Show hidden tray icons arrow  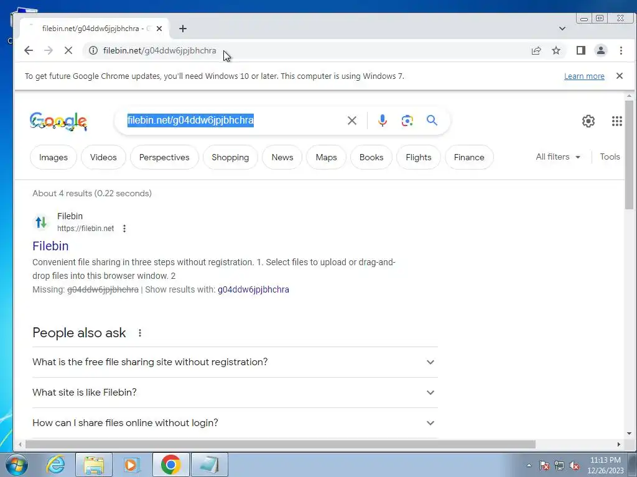(529, 465)
